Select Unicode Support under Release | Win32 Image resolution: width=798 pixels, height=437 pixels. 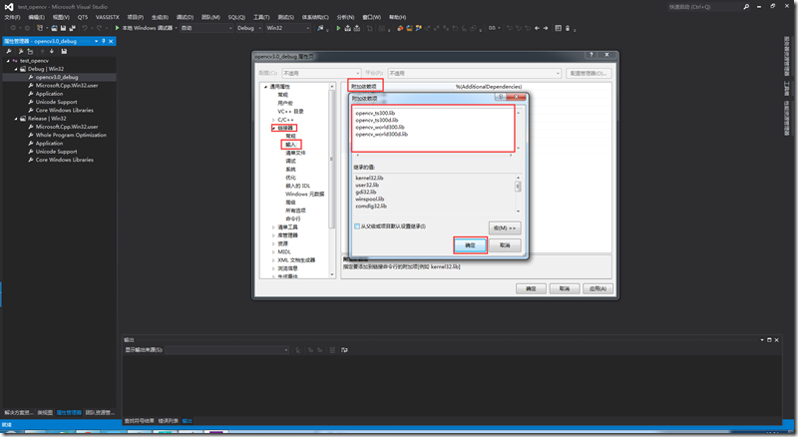(x=56, y=152)
